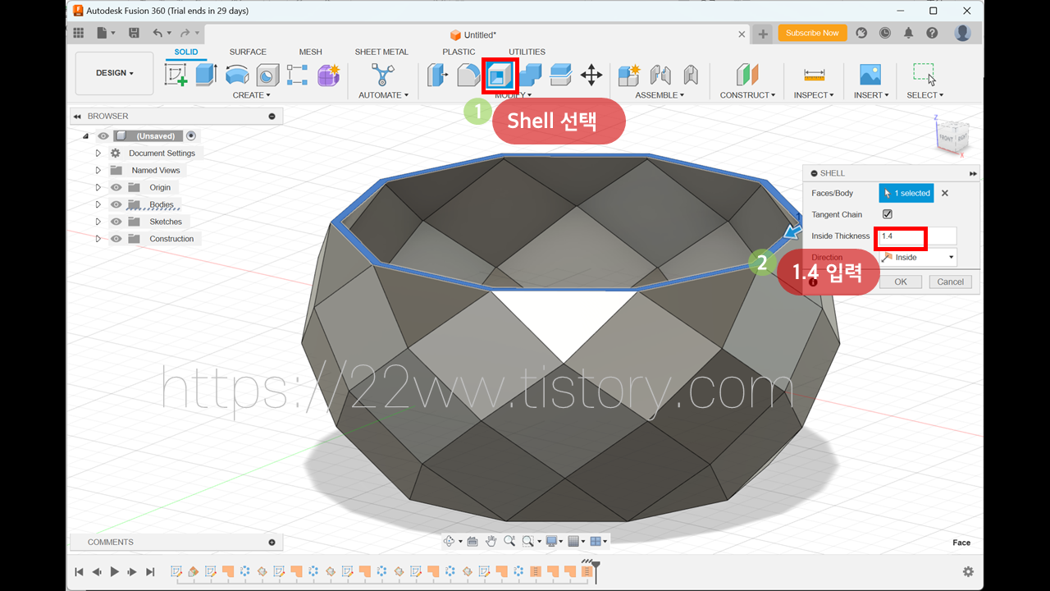Viewport: 1050px width, 591px height.
Task: Select the Hole tool icon
Action: (x=267, y=76)
